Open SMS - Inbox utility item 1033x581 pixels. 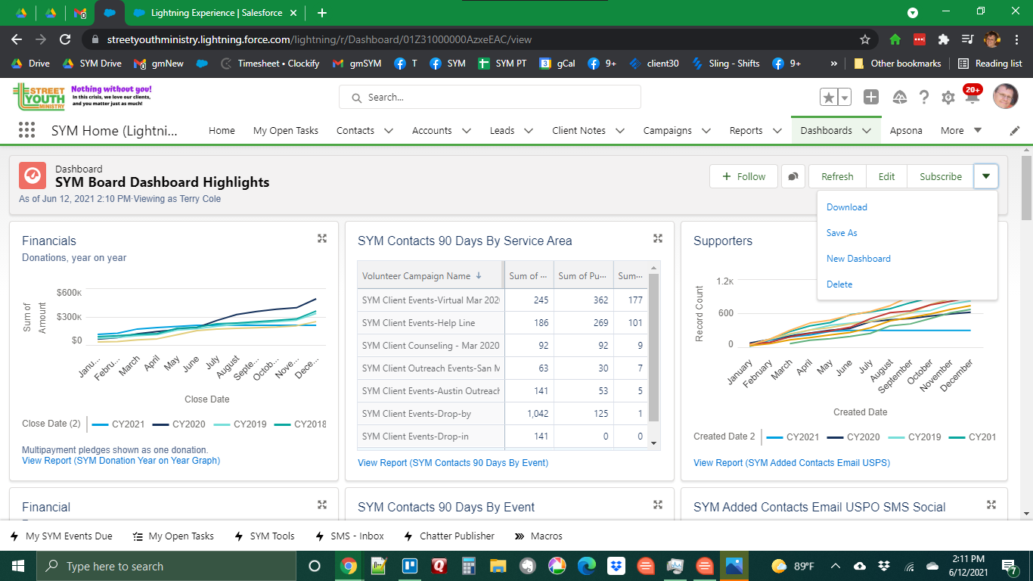[349, 536]
